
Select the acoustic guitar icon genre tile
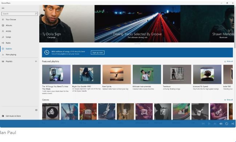(x=107, y=112)
